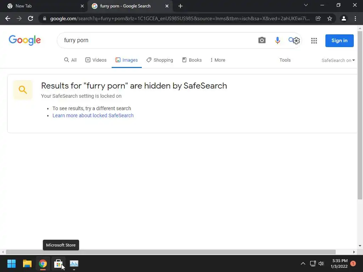Click the forward navigation arrow

(19, 18)
